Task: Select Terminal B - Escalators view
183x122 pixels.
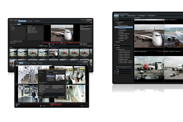Action: tap(124, 37)
